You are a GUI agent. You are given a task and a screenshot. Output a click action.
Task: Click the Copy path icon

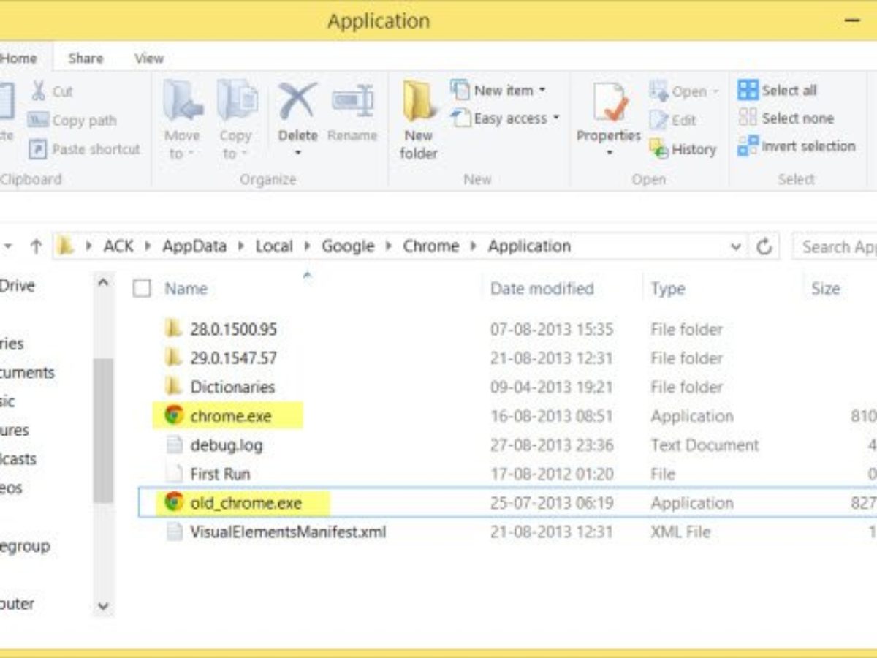[x=37, y=121]
